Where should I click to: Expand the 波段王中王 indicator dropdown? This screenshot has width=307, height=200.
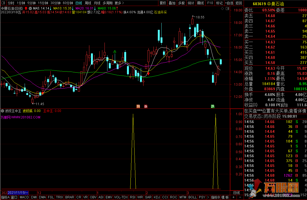click(x=2, y=111)
